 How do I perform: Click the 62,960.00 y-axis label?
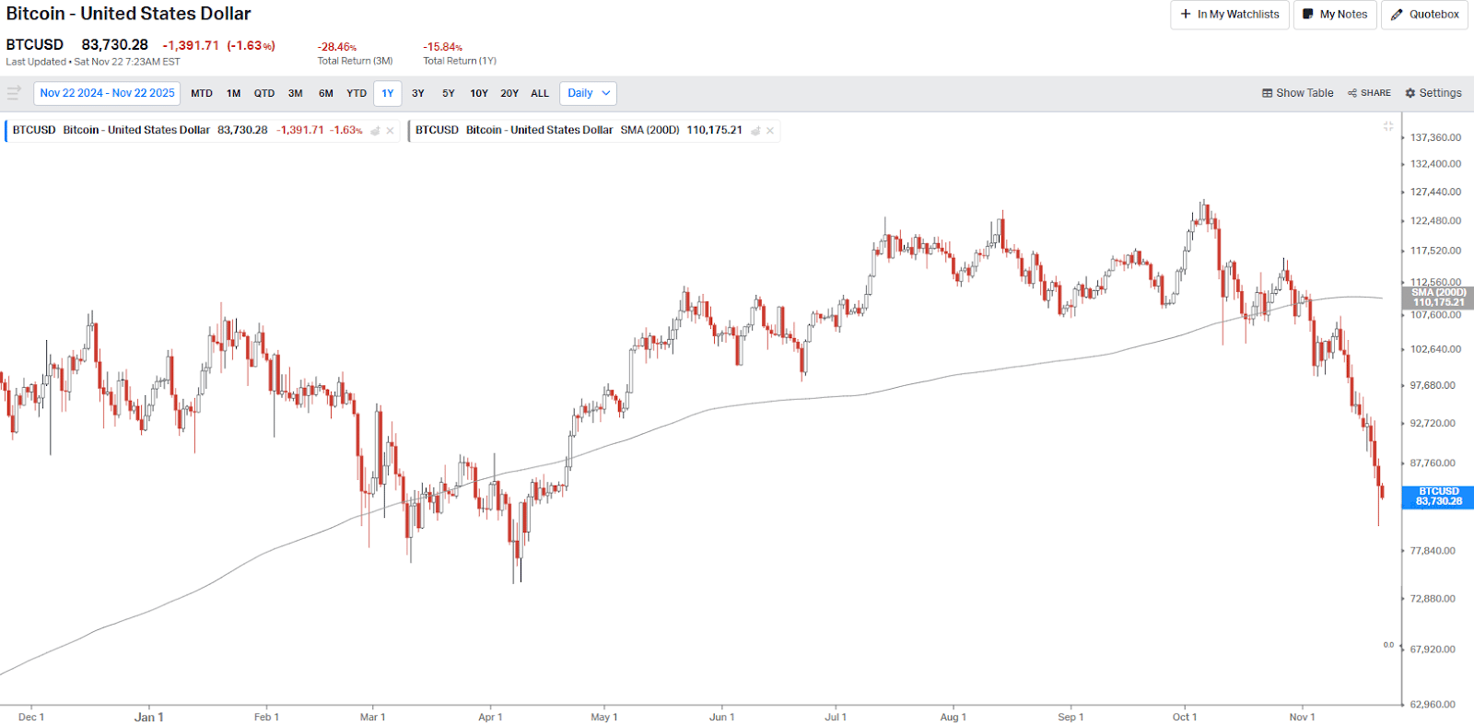click(x=1433, y=705)
